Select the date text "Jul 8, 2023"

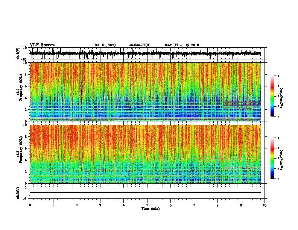[105, 45]
